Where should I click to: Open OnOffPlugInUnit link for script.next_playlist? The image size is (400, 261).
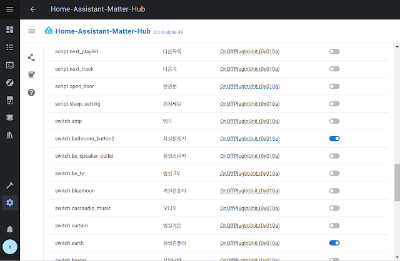tap(250, 51)
